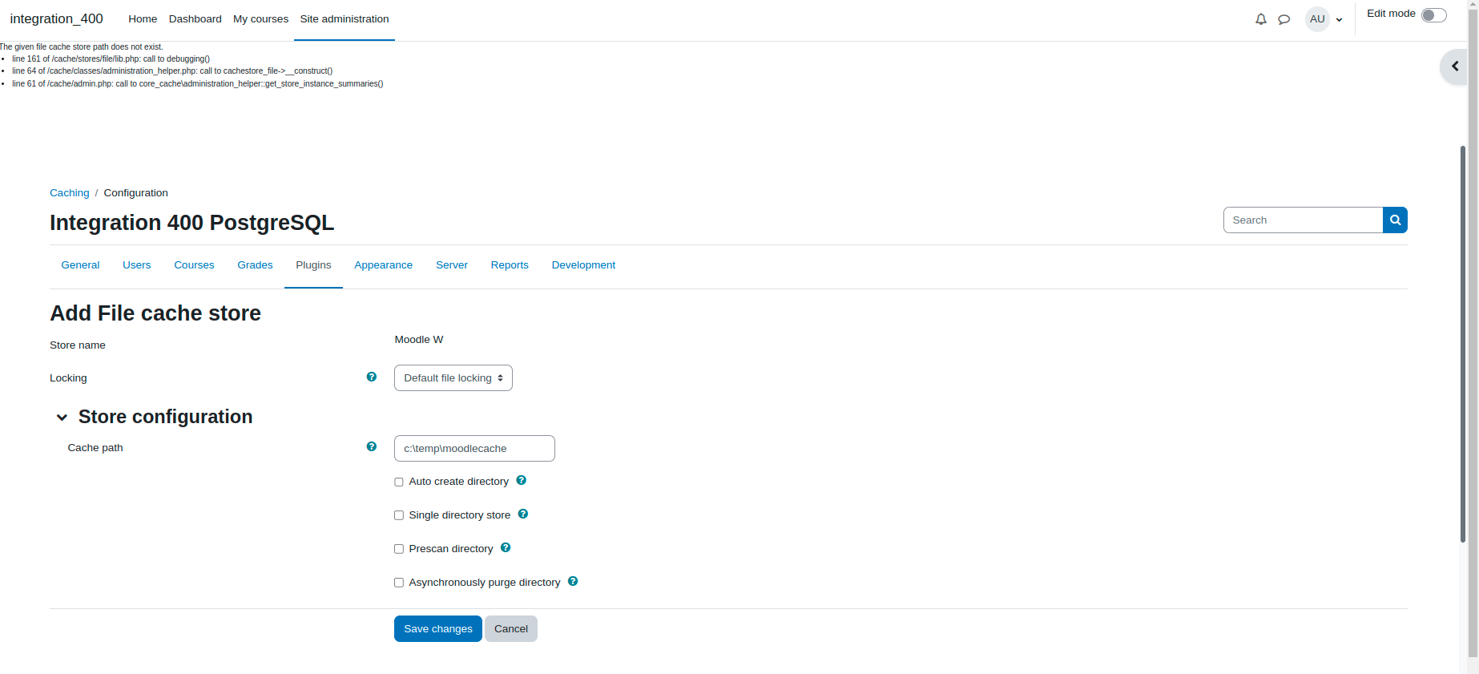Open the messaging speech bubble icon
1479x674 pixels.
pos(1284,19)
